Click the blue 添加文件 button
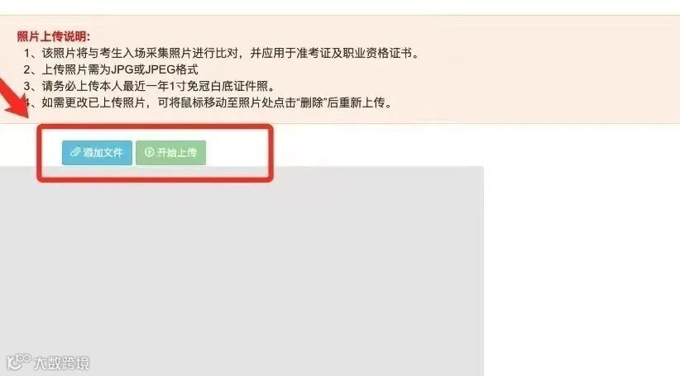Viewport: 680px width, 376px height. (97, 153)
